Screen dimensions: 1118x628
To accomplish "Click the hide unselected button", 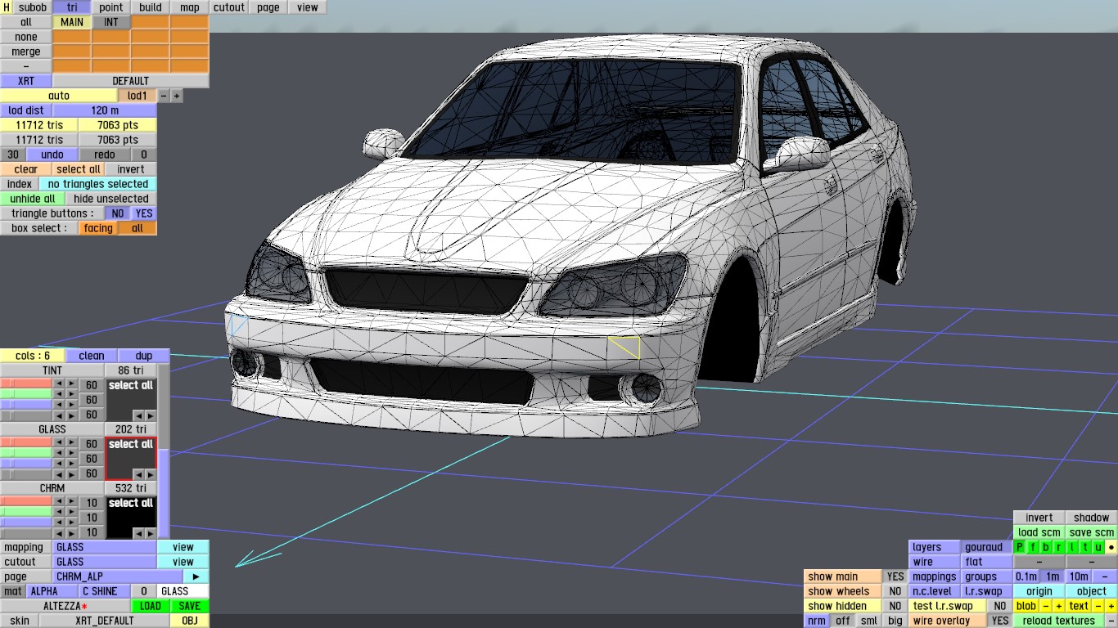I will pos(110,199).
